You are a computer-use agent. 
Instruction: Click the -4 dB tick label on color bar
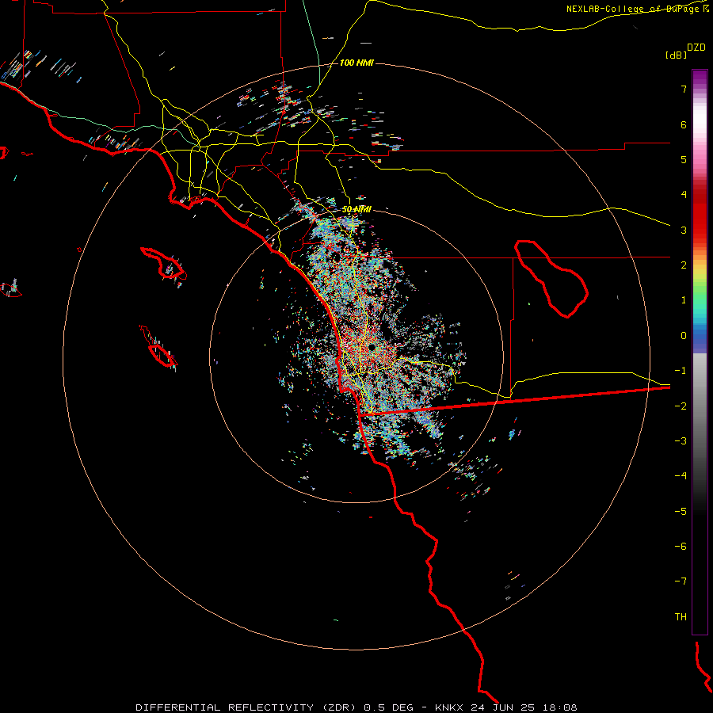tap(681, 476)
